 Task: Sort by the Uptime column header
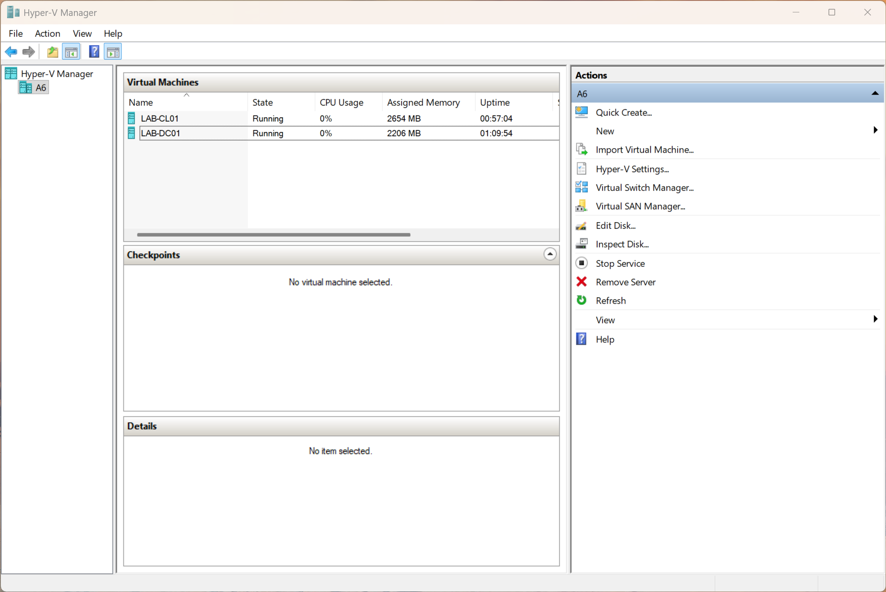[514, 102]
